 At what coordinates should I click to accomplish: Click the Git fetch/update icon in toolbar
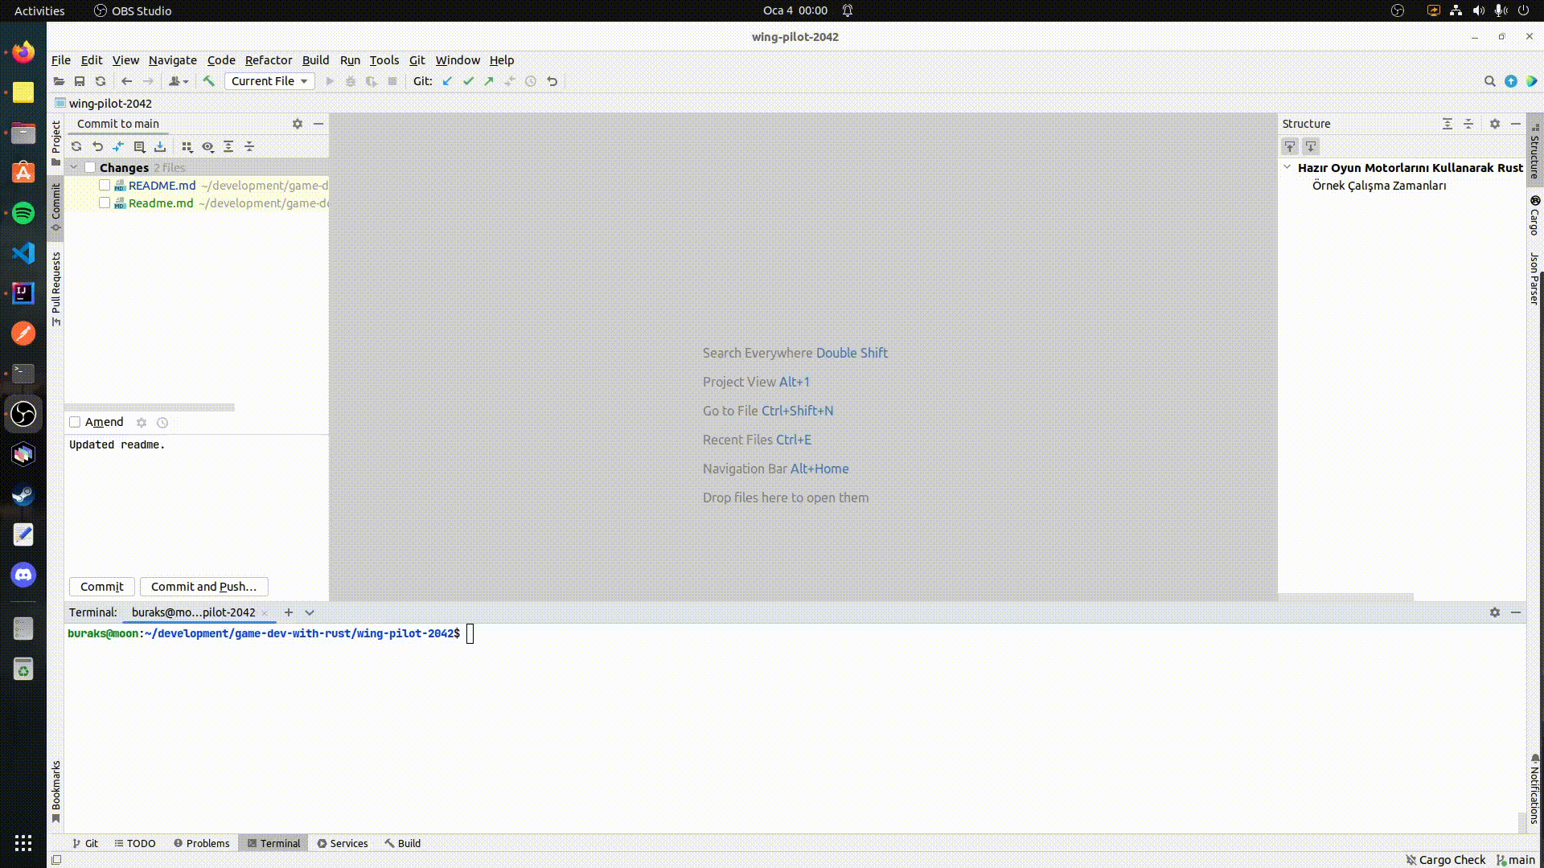(x=446, y=80)
